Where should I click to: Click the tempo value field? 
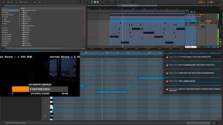(x=21, y=2)
